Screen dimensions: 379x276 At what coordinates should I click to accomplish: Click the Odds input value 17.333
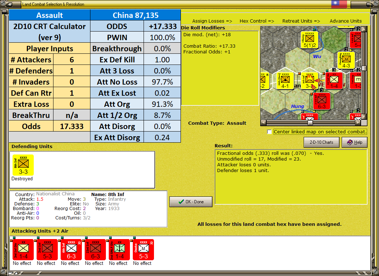coord(72,126)
